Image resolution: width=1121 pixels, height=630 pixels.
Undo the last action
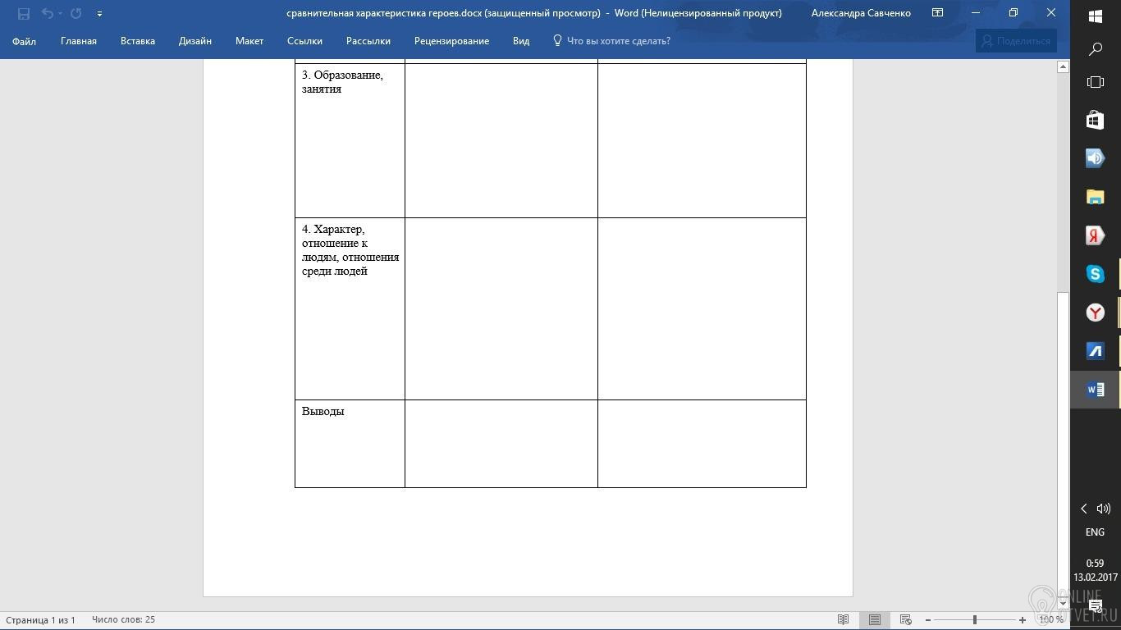48,13
